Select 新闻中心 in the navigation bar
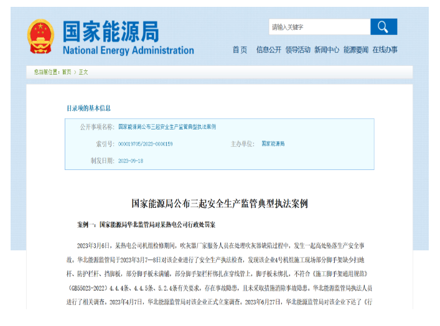The image size is (440, 326). point(327,50)
